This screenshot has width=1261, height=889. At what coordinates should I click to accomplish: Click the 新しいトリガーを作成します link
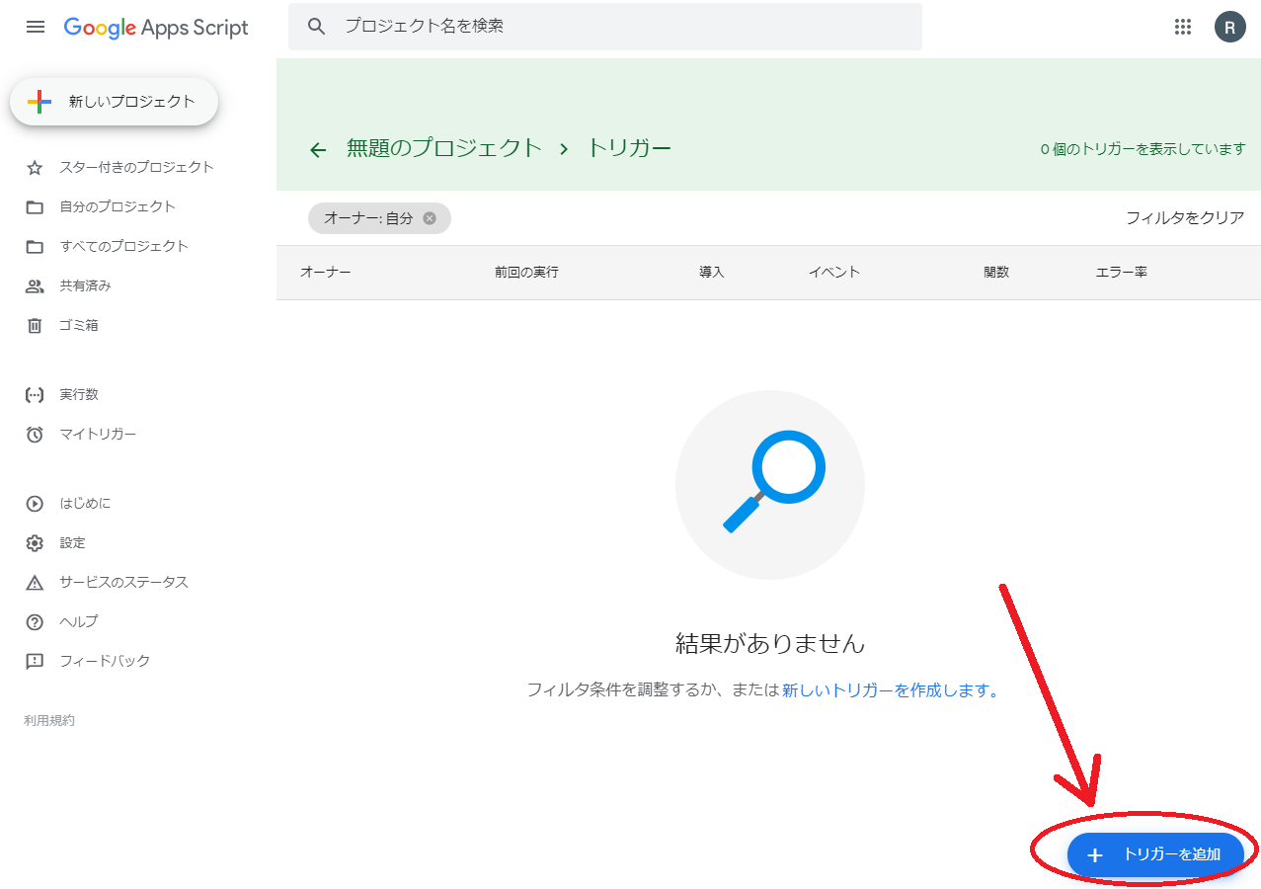click(890, 690)
